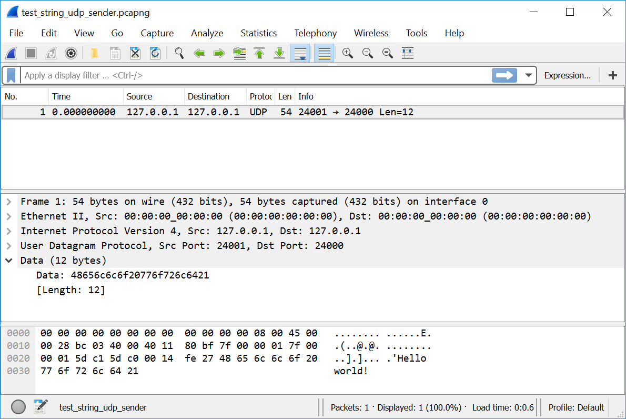
Task: Jump to the last packet using the toolbar arrow
Action: 280,53
